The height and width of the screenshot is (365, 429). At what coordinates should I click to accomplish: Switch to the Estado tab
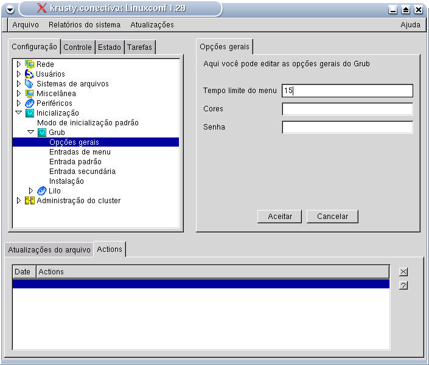pos(109,47)
